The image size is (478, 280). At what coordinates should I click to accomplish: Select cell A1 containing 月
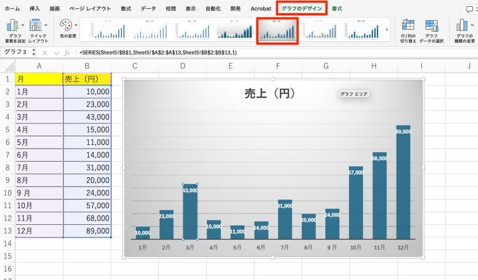tap(39, 79)
